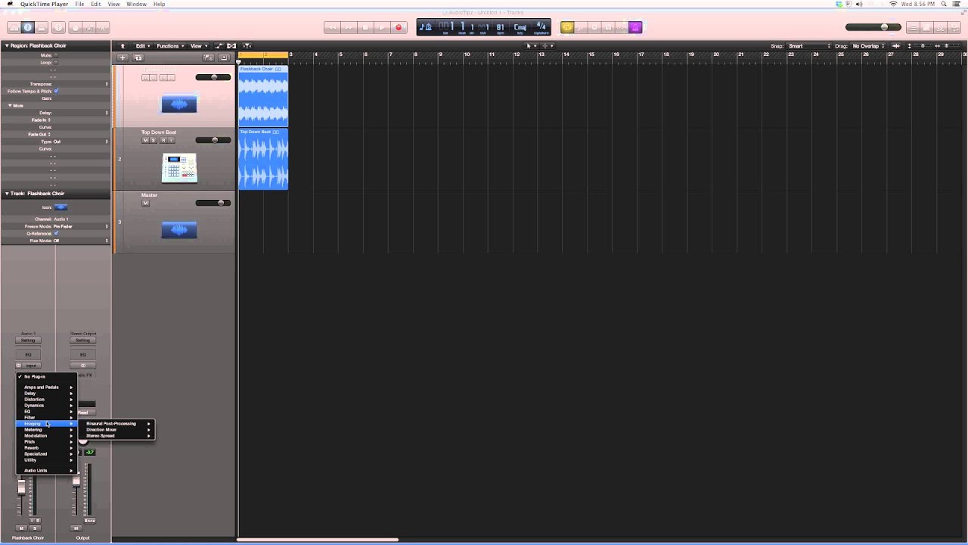Select the Top Down Beat audio region

click(263, 158)
